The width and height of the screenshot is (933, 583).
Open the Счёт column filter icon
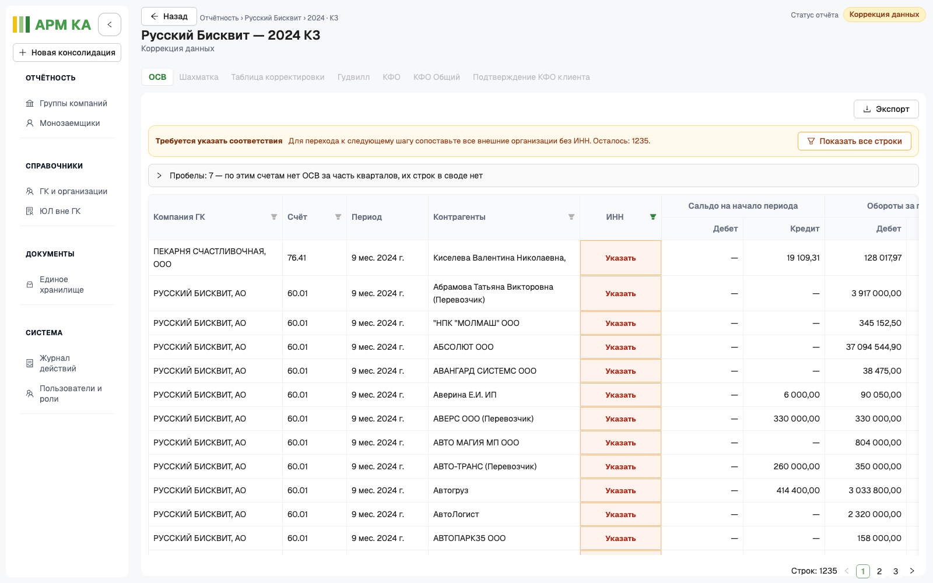click(x=338, y=217)
